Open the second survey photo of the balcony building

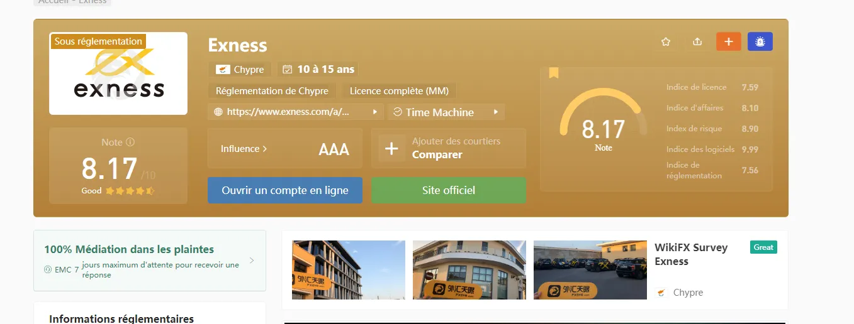(469, 269)
